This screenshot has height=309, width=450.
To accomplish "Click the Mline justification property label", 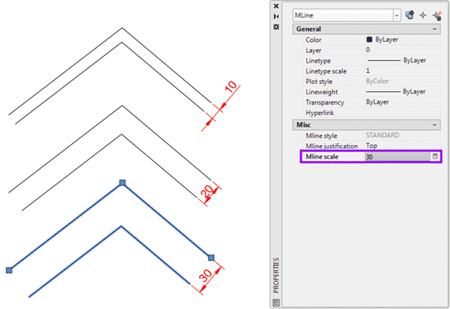I will pyautogui.click(x=332, y=146).
